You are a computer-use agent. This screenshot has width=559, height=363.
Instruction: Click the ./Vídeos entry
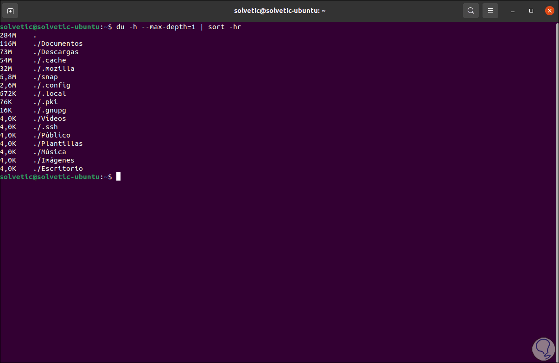pos(50,119)
